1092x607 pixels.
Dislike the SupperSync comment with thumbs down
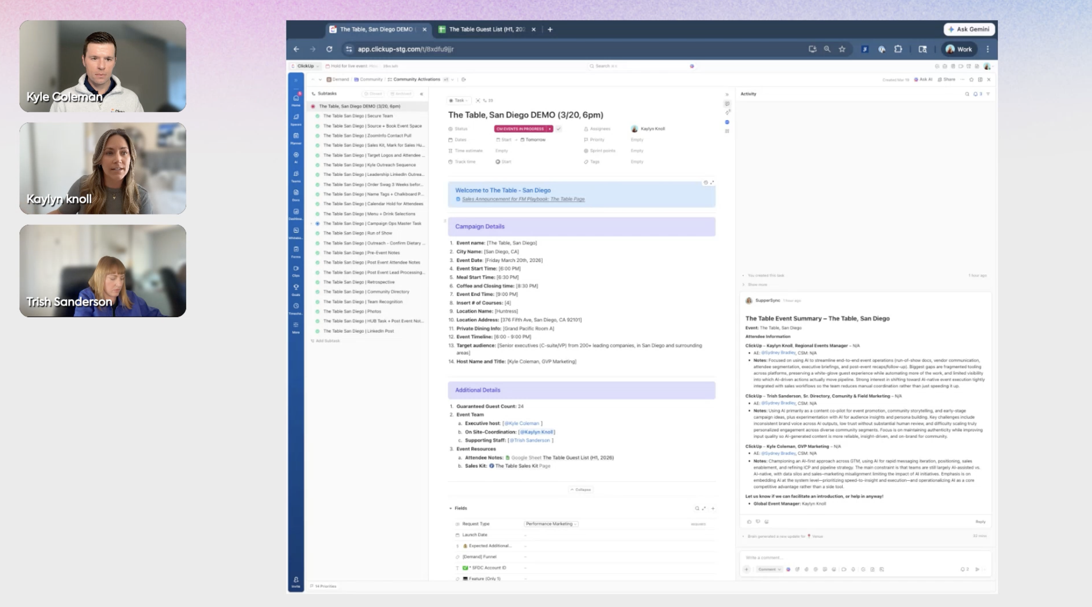758,522
